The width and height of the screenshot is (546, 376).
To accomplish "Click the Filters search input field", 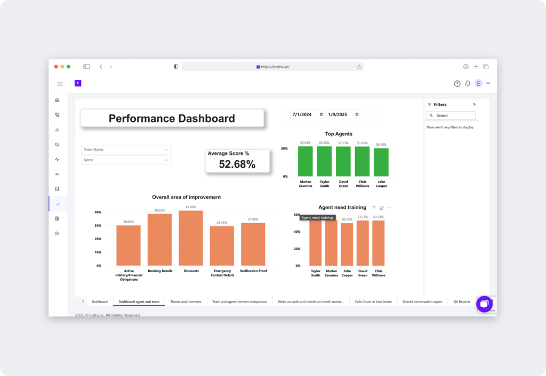I will coord(453,116).
